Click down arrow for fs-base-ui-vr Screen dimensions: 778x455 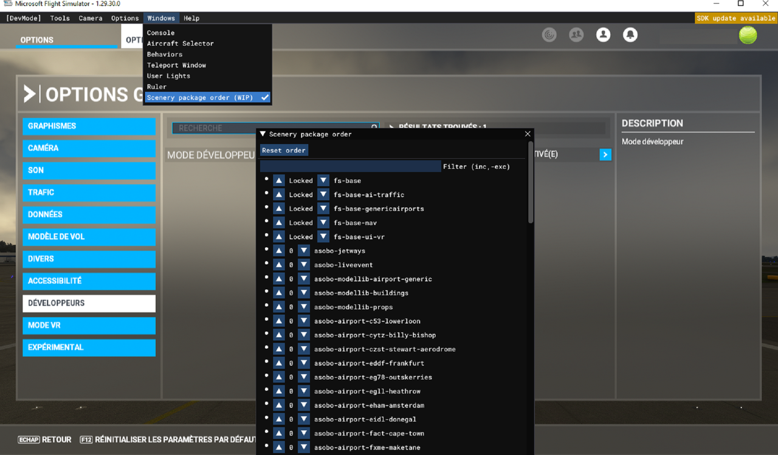click(x=323, y=236)
